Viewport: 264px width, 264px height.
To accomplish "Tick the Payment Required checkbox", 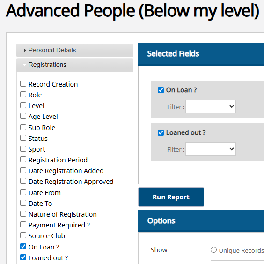I will [x=23, y=225].
